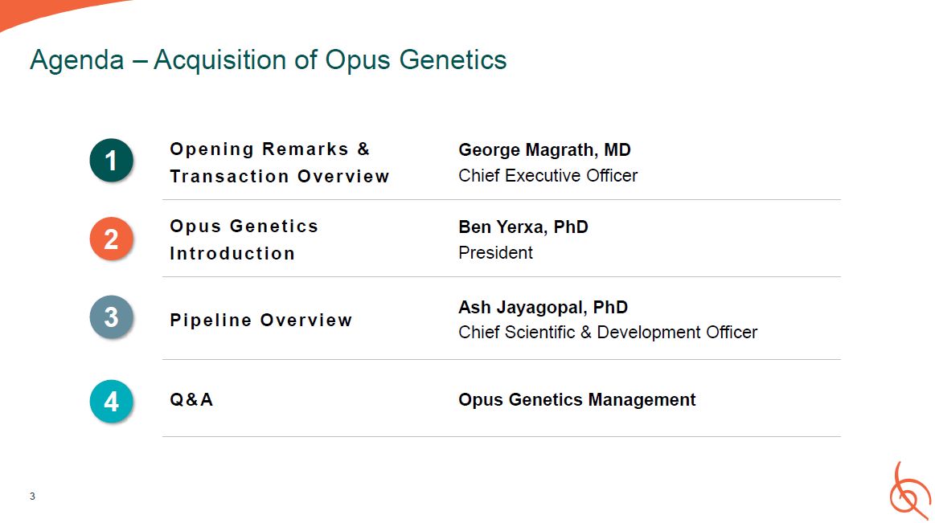Click Ash Jayagopal, PhD name
Screen dimensions: 935x523
(x=543, y=307)
